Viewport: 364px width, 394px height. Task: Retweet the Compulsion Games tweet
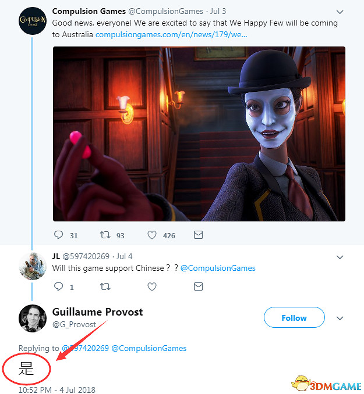pyautogui.click(x=105, y=235)
